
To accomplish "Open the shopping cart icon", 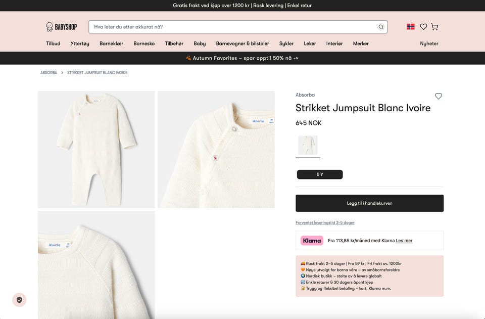I will coord(434,27).
